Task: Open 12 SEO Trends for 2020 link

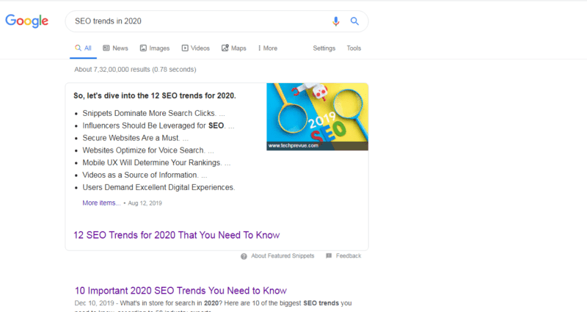Action: click(177, 235)
